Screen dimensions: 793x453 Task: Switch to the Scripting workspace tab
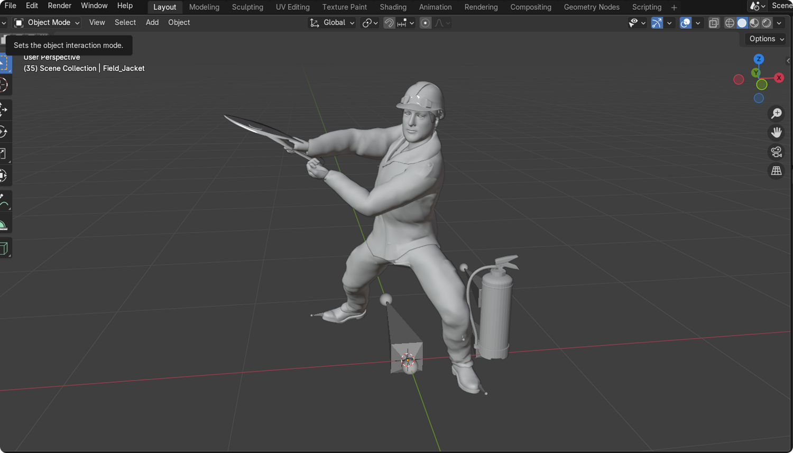click(x=647, y=7)
